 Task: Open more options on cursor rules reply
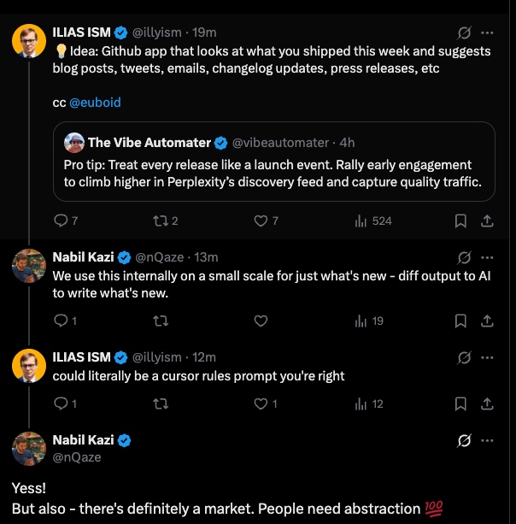coord(487,356)
